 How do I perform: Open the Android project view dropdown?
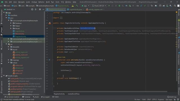pyautogui.click(x=9, y=9)
